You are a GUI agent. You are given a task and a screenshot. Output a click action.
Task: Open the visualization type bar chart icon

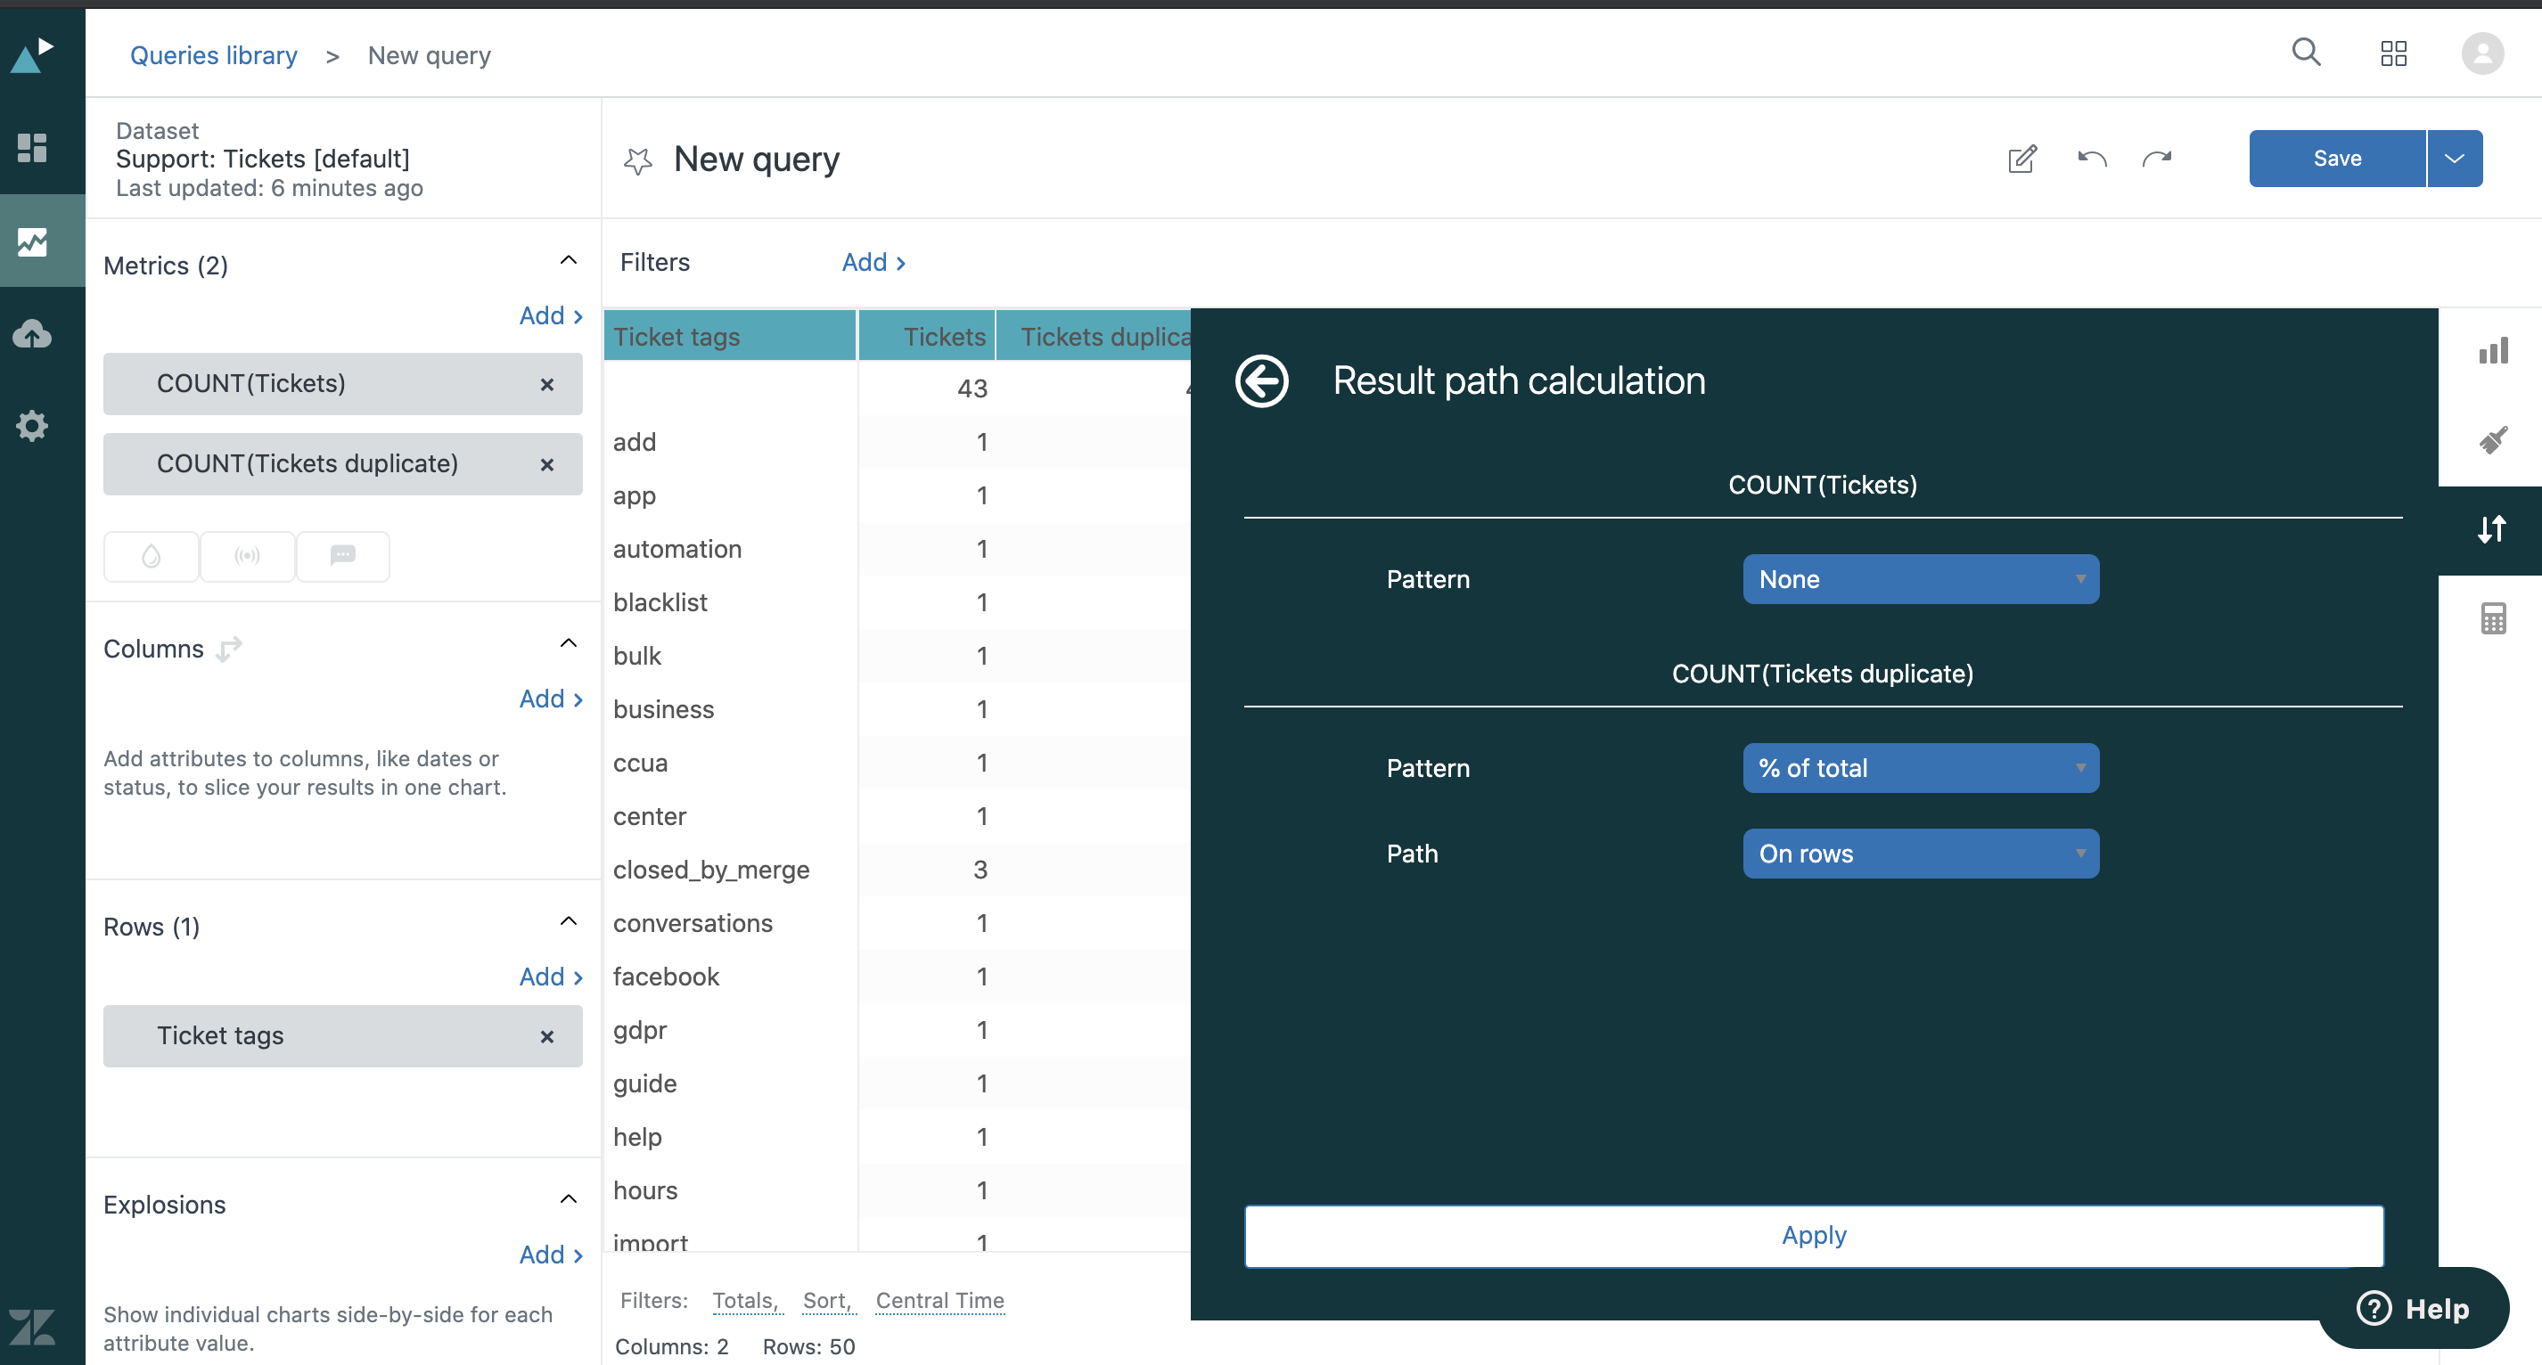pos(2493,351)
